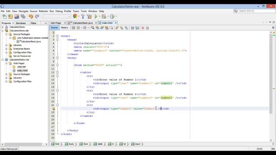The width and height of the screenshot is (276, 155).
Task: Click the Previous Bookmark icon
Action: tap(117, 28)
